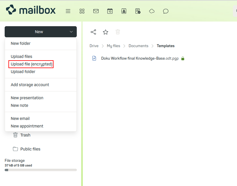
Task: Open the Calendar app icon showing 10
Action: click(x=110, y=11)
